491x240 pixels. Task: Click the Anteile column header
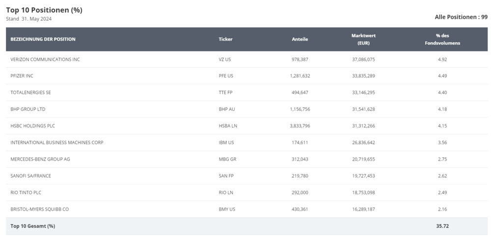[x=300, y=39]
